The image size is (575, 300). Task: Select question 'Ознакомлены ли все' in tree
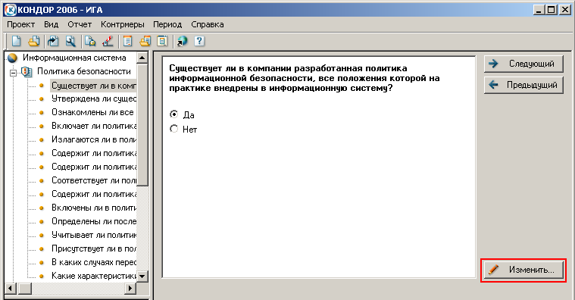click(92, 112)
